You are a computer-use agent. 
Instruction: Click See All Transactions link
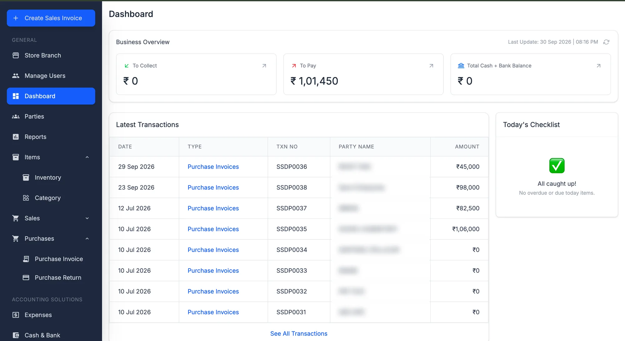pos(299,334)
